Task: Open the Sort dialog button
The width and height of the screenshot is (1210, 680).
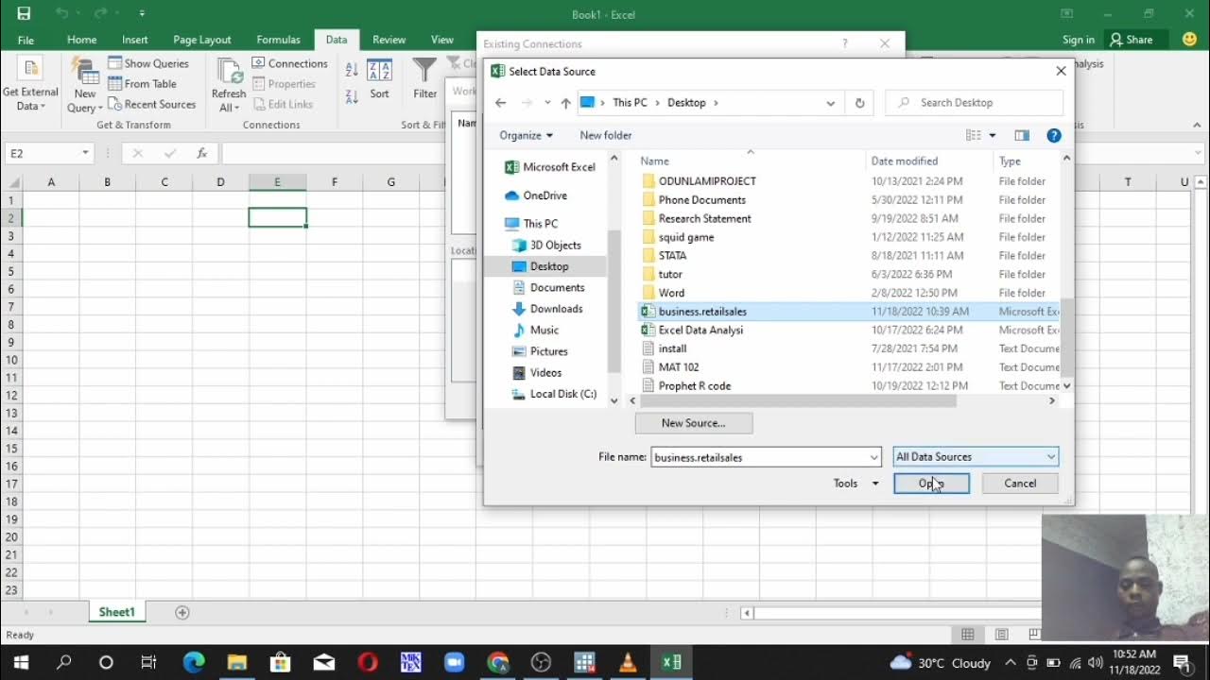Action: pos(379,79)
